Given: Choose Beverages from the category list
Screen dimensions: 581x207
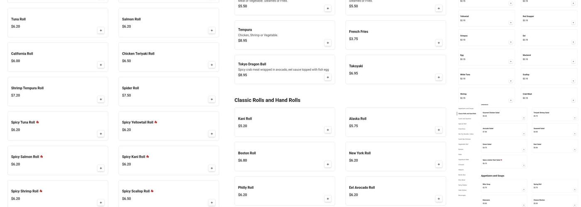Looking at the screenshot, I should [462, 195].
